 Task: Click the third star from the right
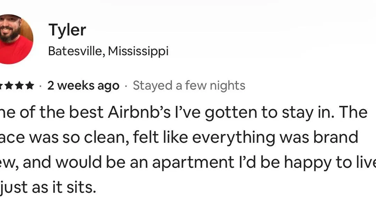click(x=9, y=85)
